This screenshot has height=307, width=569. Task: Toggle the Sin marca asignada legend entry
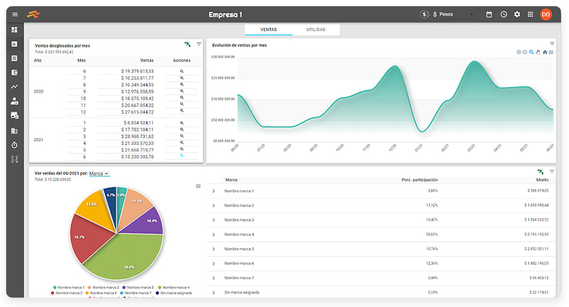point(174,293)
